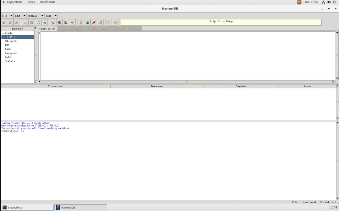The width and height of the screenshot is (339, 211).
Task: Click the Options menu dropdown arrow
Action: click(x=42, y=16)
